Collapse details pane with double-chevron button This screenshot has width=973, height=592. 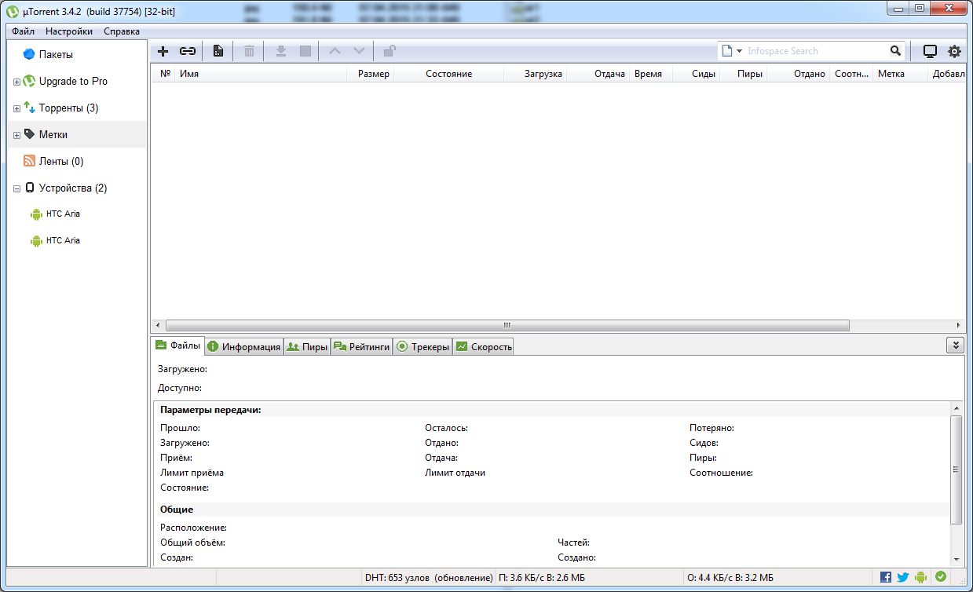pos(955,345)
